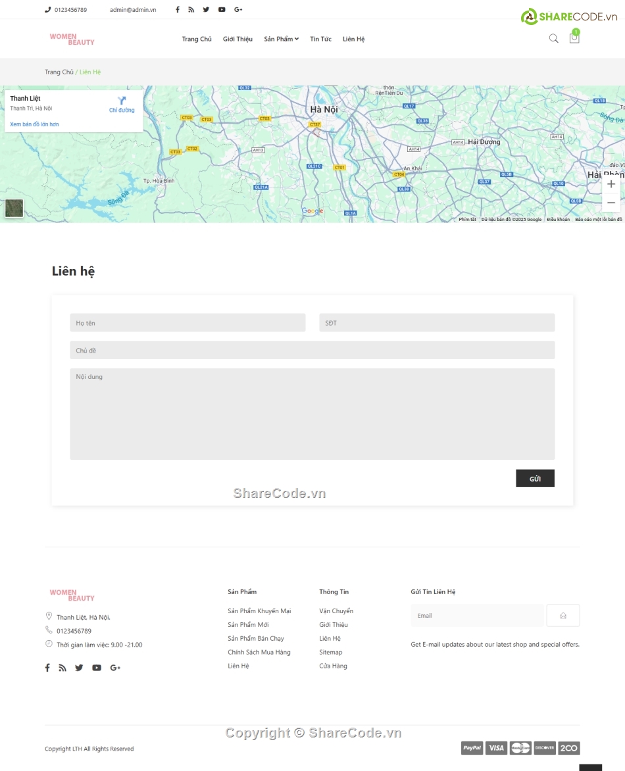Open the footer Google Plus icon
The image size is (625, 771).
coord(116,668)
